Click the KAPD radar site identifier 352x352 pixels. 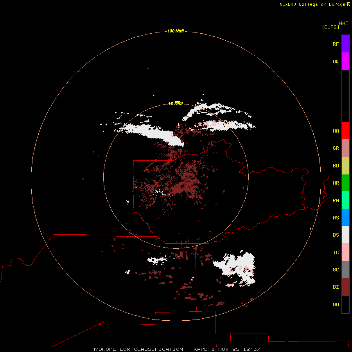[x=201, y=349]
